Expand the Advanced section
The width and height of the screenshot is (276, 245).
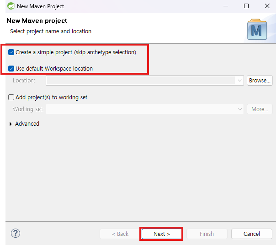11,124
